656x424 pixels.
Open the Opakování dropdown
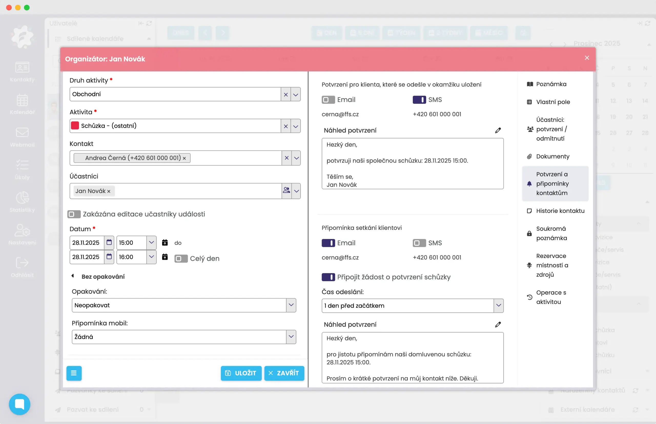(291, 305)
